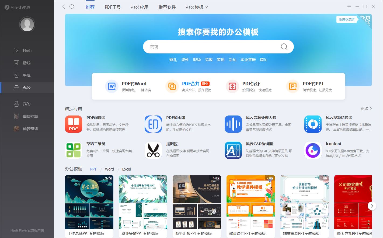Image resolution: width=383 pixels, height=238 pixels.
Task: Open 风云CAD编辑器 from featured apps
Action: click(x=233, y=150)
